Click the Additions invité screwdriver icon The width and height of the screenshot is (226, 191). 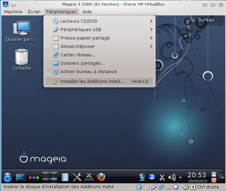(x=56, y=82)
